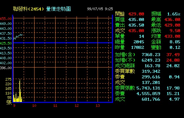Click the lower limit price '396.00'
The width and height of the screenshot is (184, 118).
(x=6, y=68)
